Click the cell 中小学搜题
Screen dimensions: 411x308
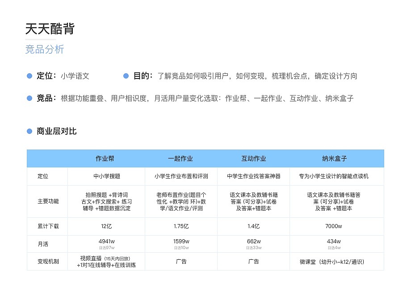click(x=107, y=176)
